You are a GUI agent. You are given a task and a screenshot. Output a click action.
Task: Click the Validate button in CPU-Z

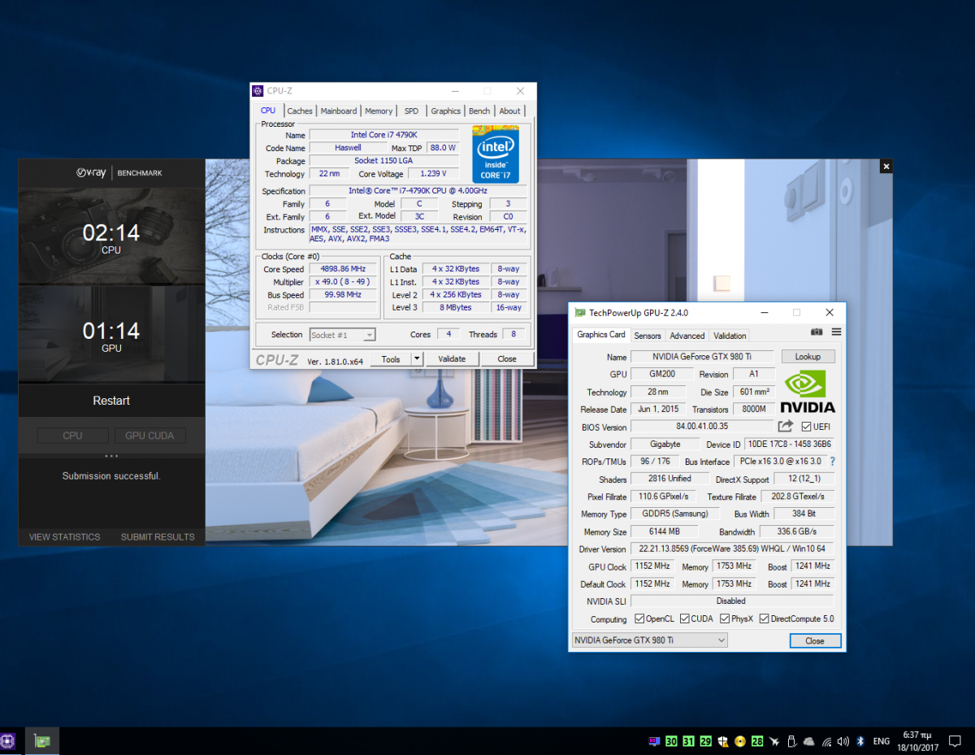(452, 358)
